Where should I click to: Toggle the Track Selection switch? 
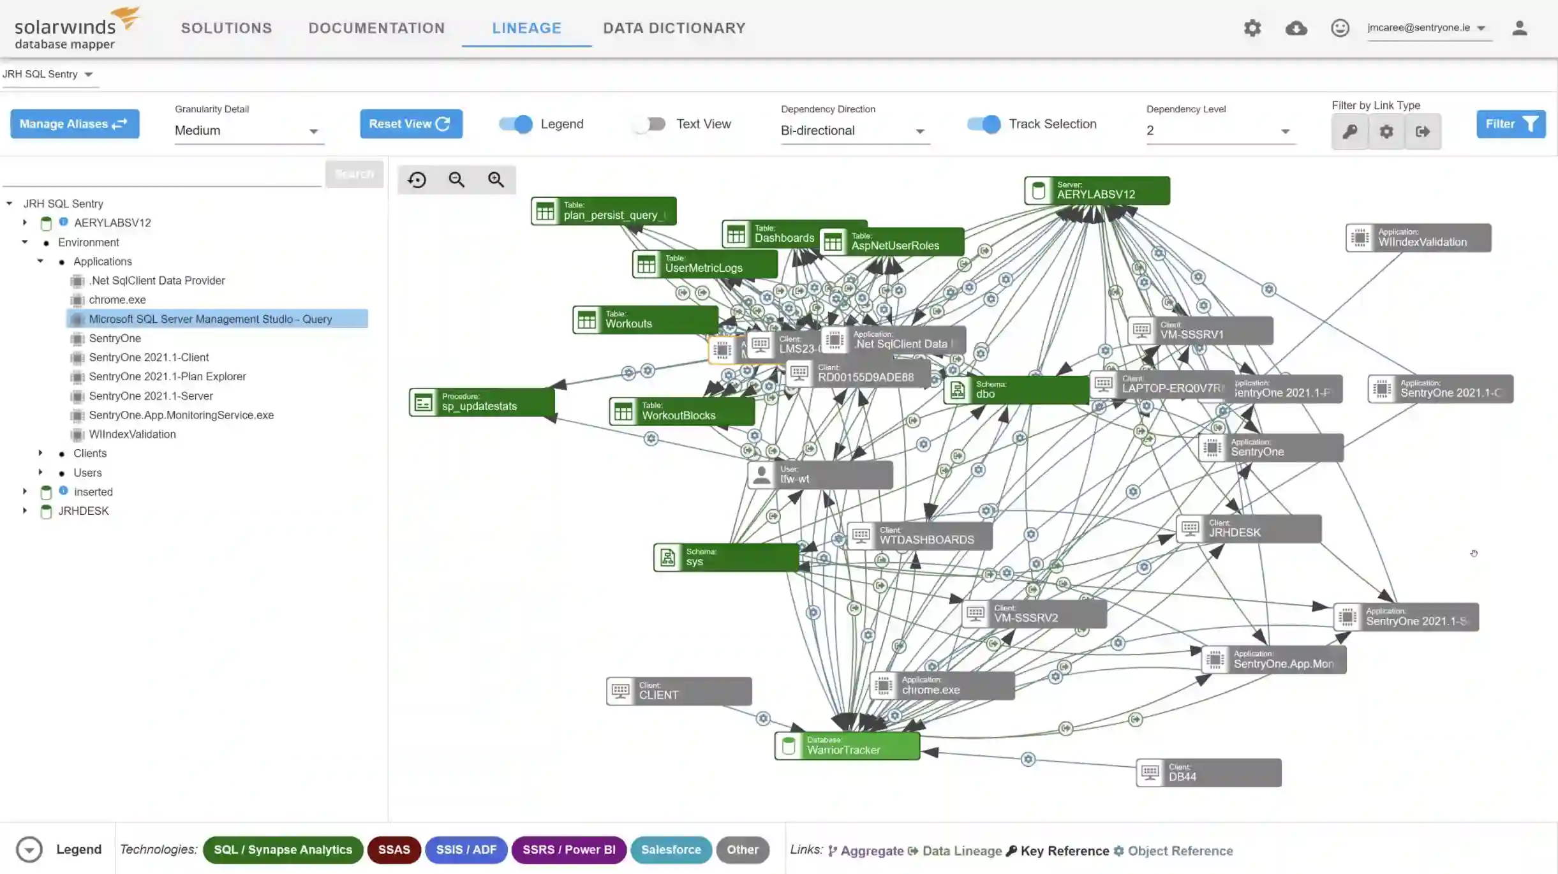983,123
